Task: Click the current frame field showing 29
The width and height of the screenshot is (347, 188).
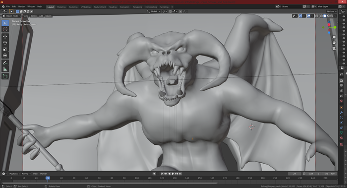Action: tap(294, 174)
